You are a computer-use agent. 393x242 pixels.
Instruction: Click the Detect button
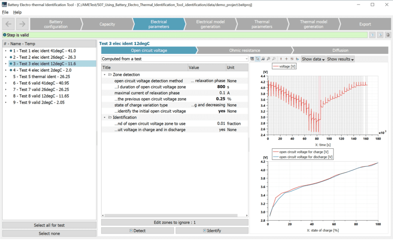tap(137, 230)
